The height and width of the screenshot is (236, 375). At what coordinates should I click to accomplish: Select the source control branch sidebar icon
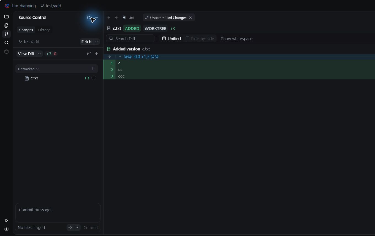6,34
